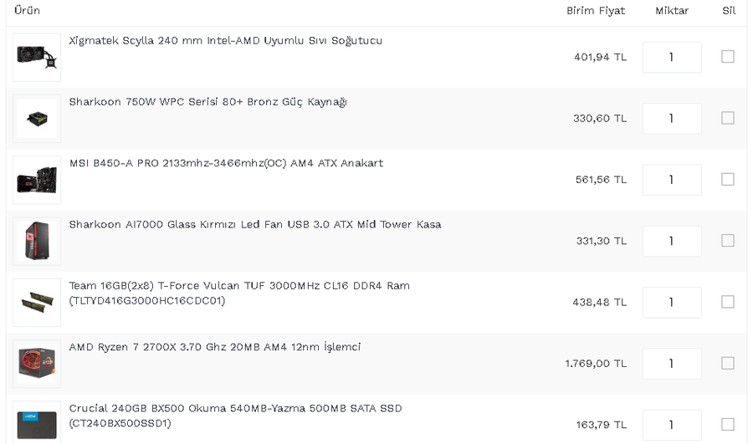Tick the delete checkbox for Xigmatek Scylla
Image resolution: width=753 pixels, height=444 pixels.
point(728,57)
